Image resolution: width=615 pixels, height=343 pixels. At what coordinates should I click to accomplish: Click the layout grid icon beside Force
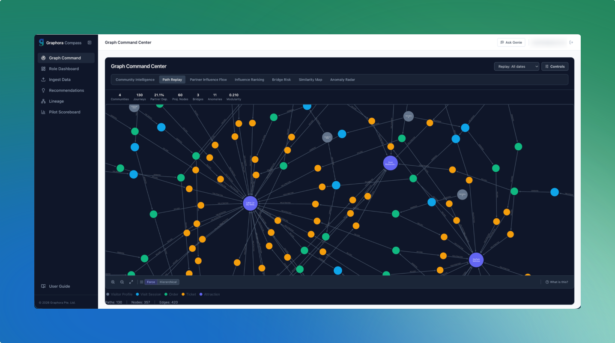(142, 282)
